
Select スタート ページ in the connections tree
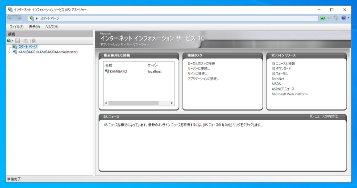click(28, 47)
